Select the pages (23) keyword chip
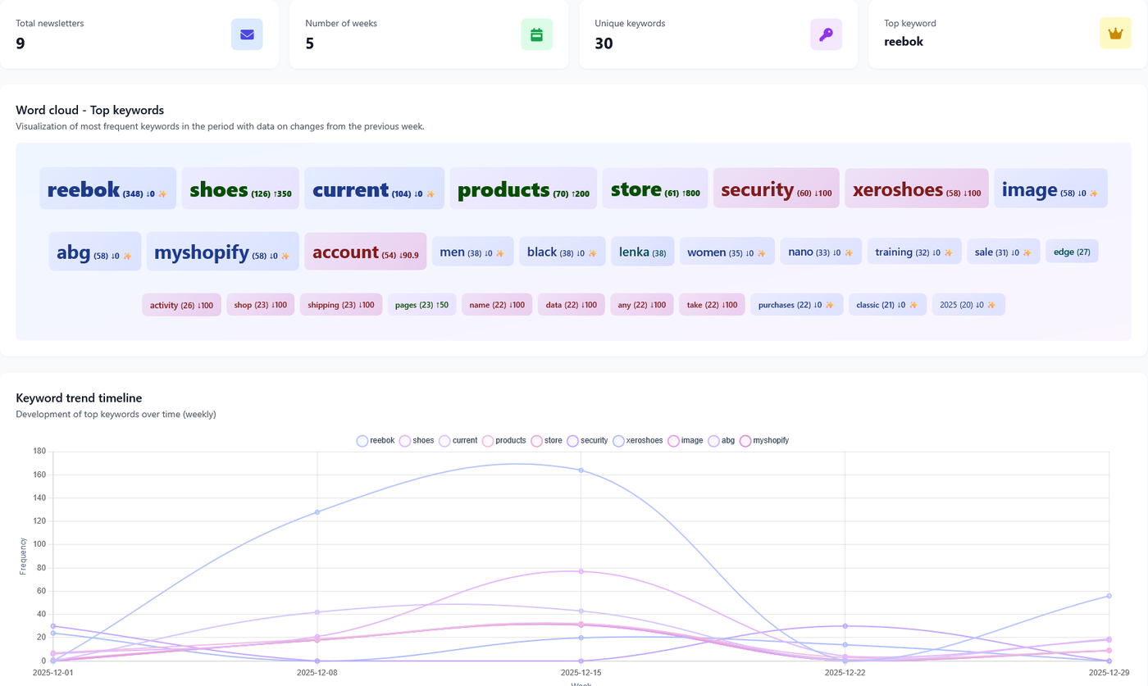This screenshot has width=1148, height=686. [x=421, y=305]
